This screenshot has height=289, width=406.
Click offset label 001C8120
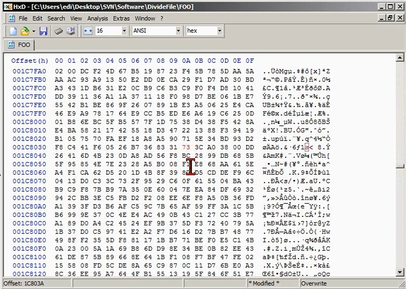coord(29,274)
